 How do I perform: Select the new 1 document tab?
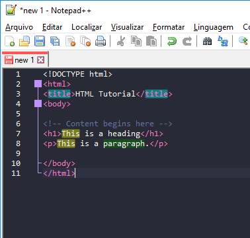tap(24, 59)
